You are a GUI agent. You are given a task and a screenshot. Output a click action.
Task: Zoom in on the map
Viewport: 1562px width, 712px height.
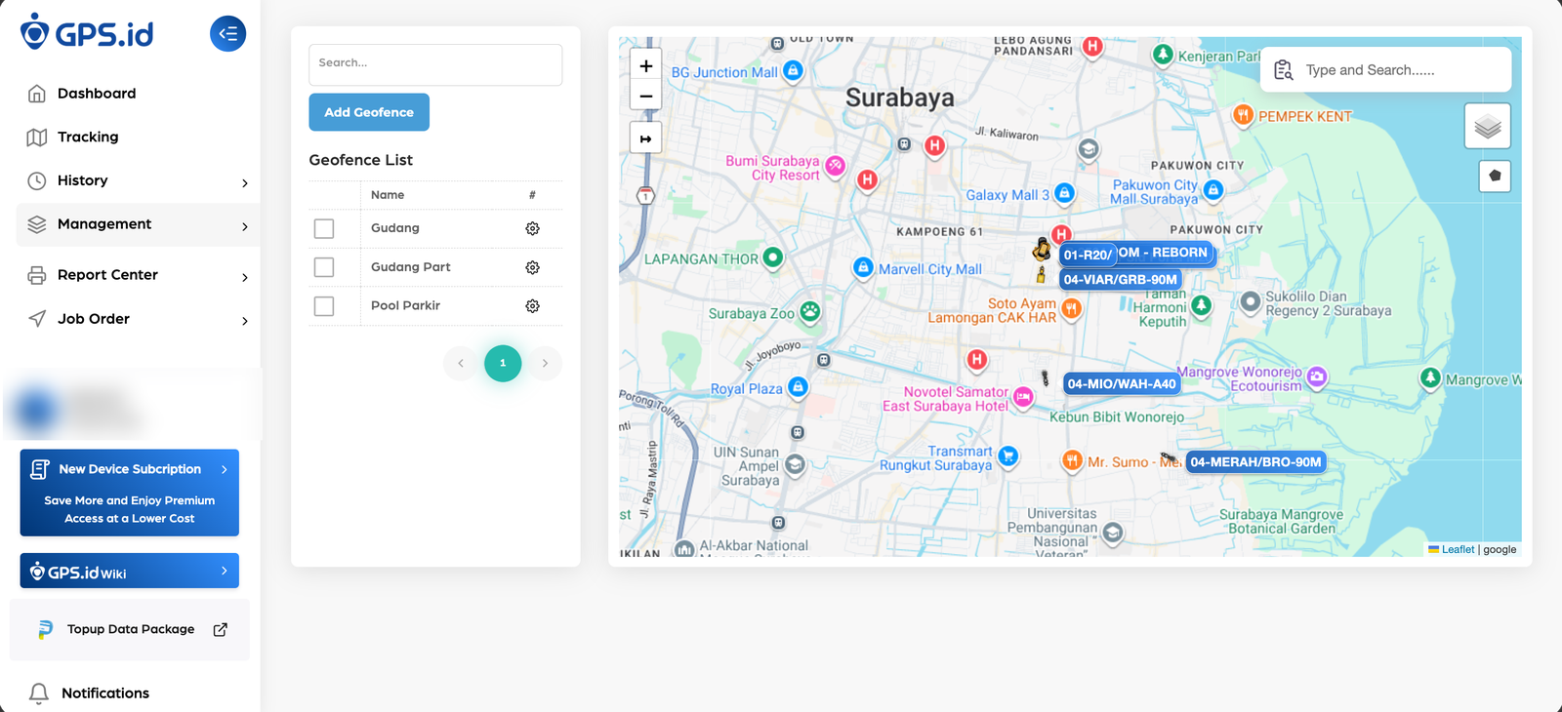(646, 66)
